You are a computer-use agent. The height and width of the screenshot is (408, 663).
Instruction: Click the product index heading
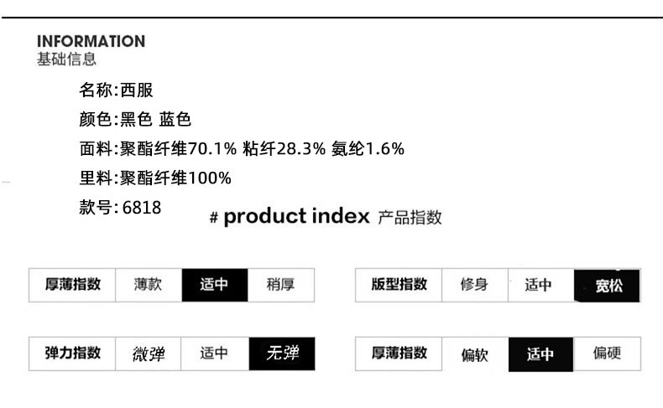296,217
